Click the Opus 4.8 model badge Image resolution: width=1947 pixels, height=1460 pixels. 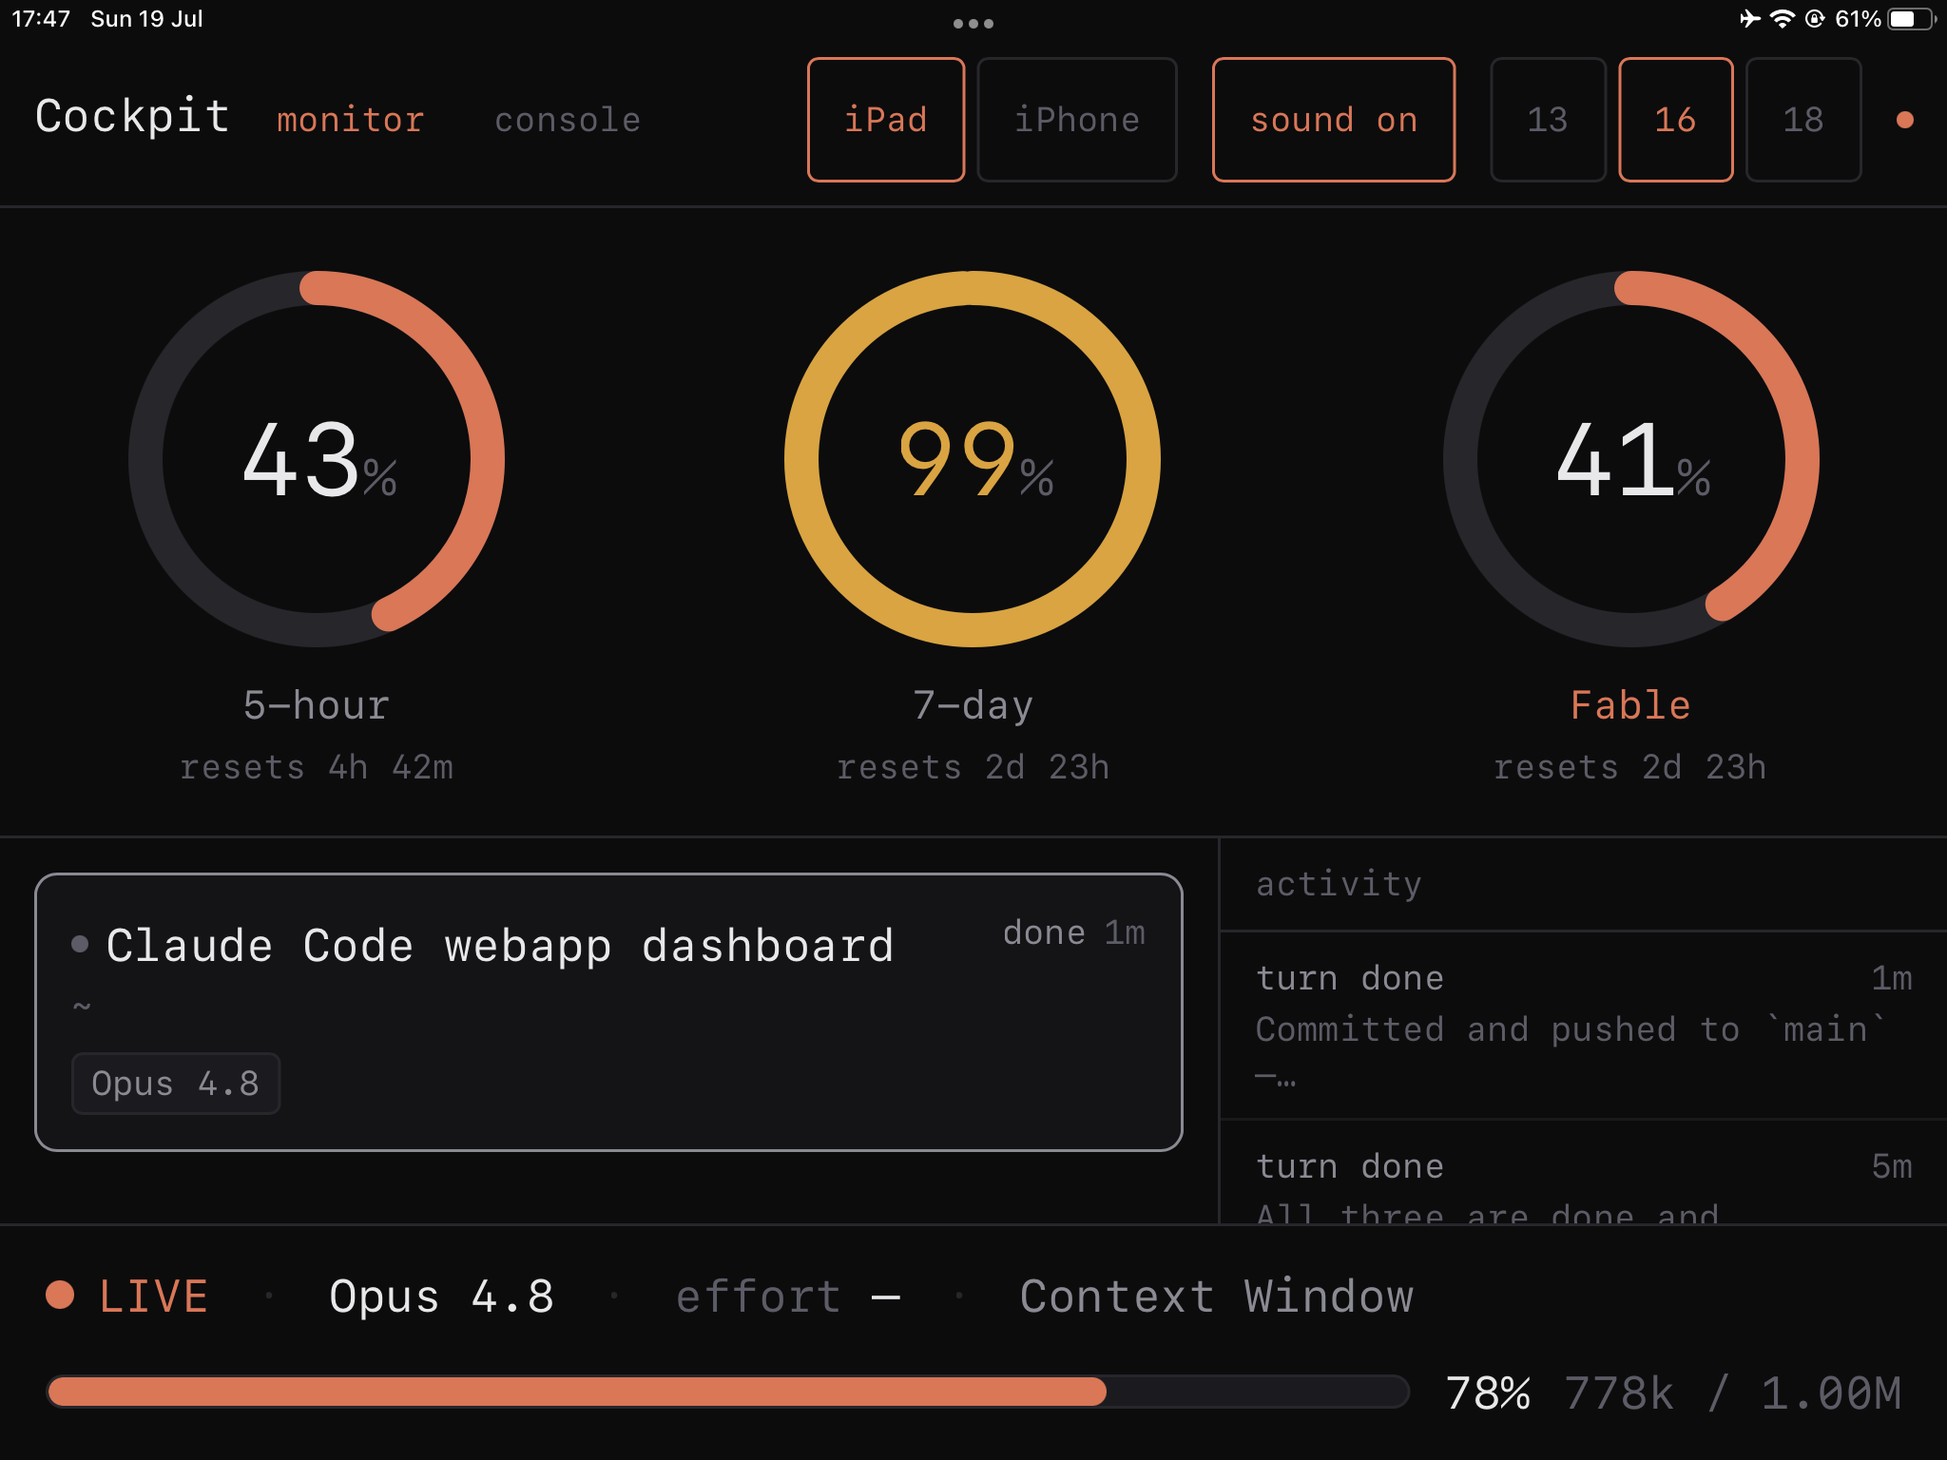click(176, 1084)
